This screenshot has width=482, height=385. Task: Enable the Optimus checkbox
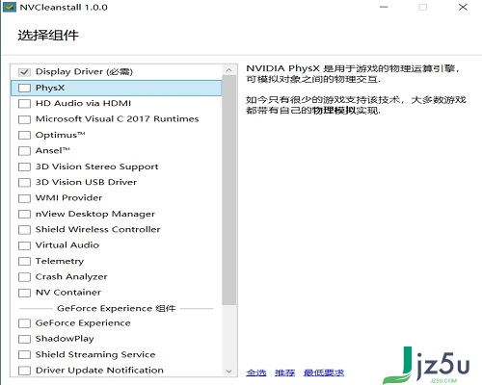pos(24,135)
